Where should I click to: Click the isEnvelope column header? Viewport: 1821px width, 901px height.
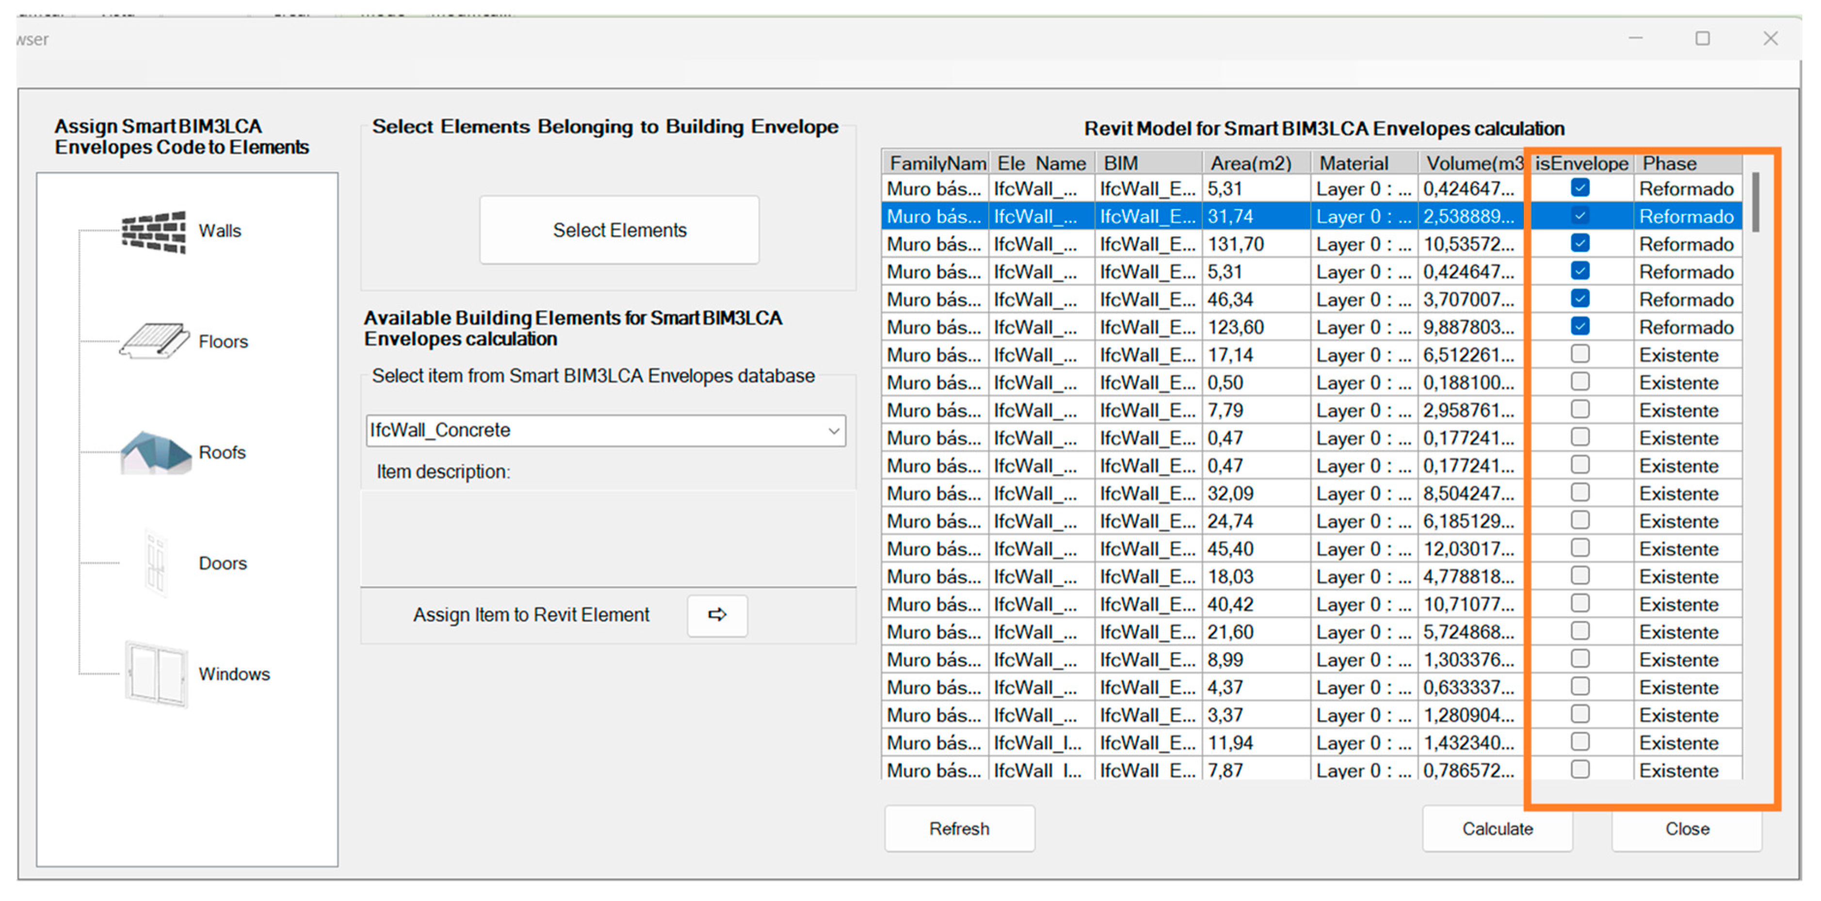[x=1580, y=164]
